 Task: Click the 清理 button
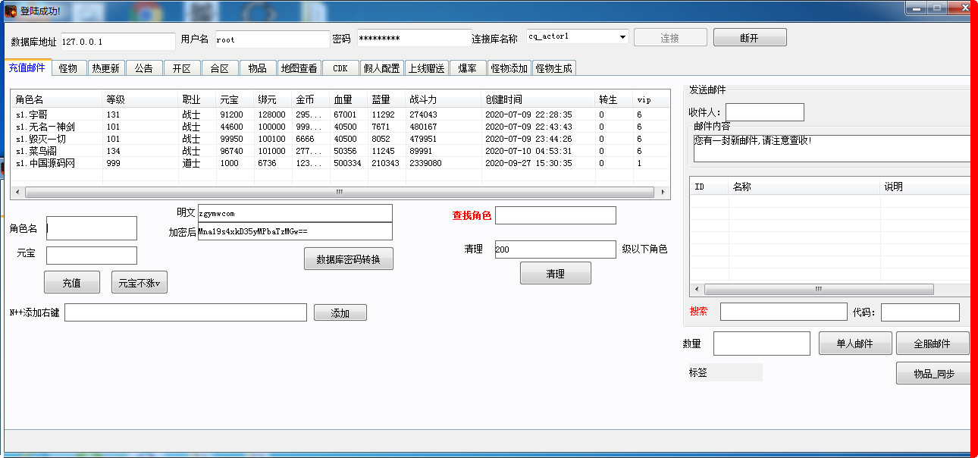[x=556, y=273]
